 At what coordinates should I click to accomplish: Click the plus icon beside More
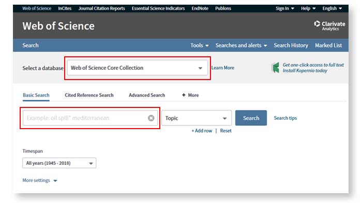[x=184, y=95]
